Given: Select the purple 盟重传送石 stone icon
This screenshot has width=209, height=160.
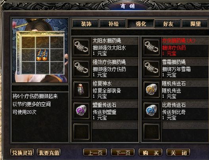Looking at the screenshot, I should point(81,111).
